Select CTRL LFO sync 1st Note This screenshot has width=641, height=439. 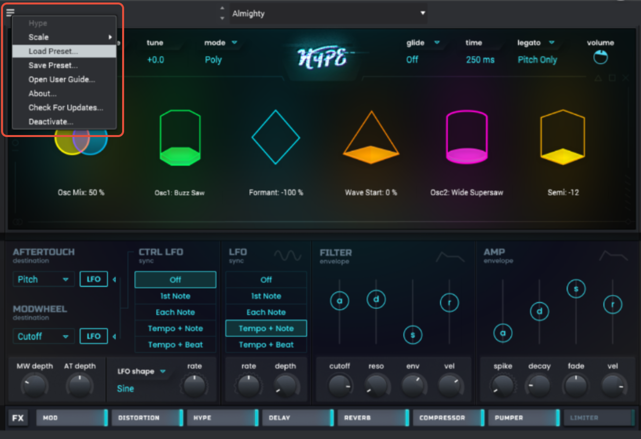pyautogui.click(x=175, y=296)
